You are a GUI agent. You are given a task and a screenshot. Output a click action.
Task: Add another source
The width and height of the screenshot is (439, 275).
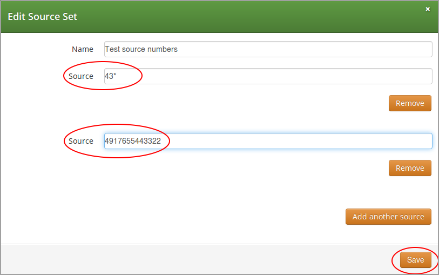pyautogui.click(x=388, y=217)
